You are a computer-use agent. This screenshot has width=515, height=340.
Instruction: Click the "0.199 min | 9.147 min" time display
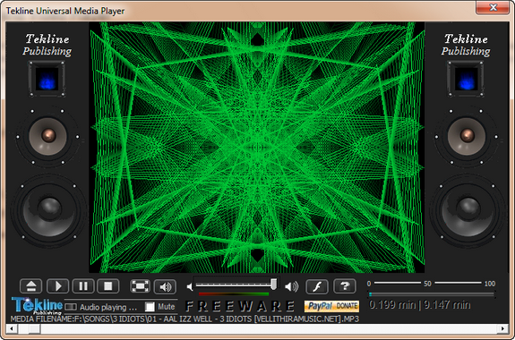419,305
